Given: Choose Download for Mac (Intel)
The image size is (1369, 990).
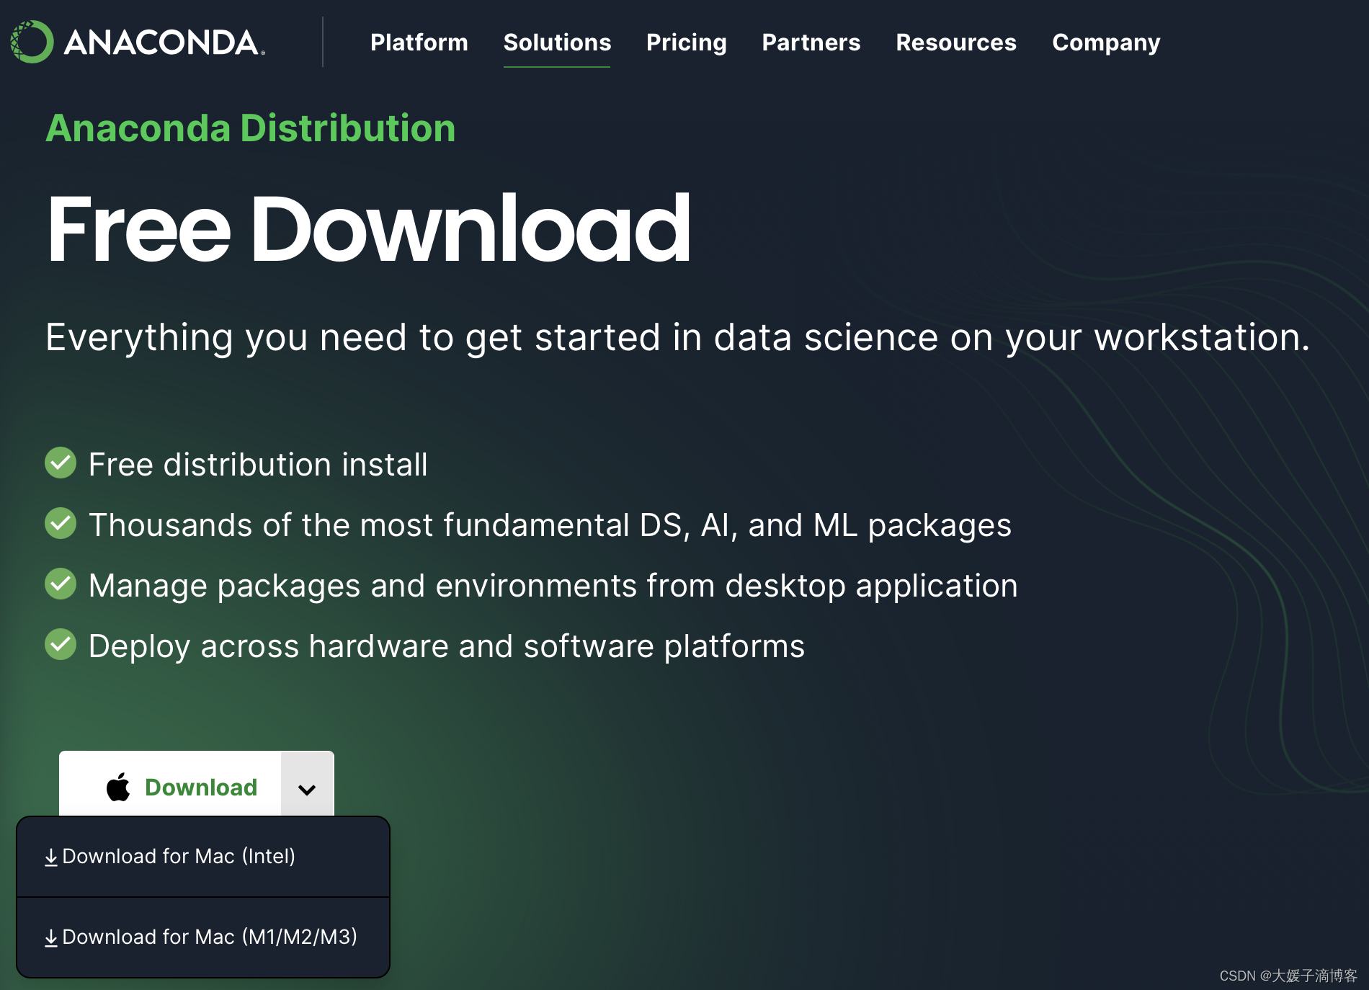Looking at the screenshot, I should tap(203, 857).
